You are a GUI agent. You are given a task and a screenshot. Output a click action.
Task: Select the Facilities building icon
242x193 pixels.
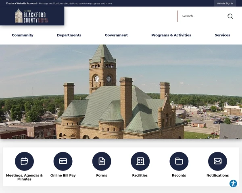(140, 161)
